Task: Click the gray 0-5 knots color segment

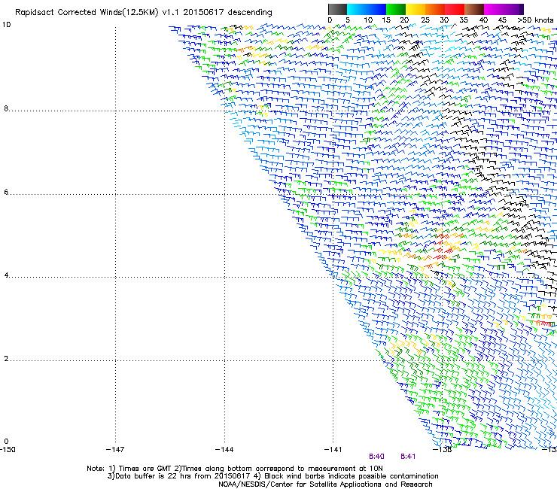Action: [337, 9]
